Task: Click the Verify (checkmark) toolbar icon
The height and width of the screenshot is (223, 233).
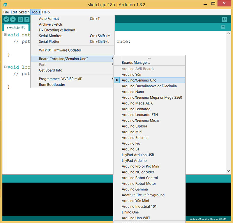Action: point(6,19)
